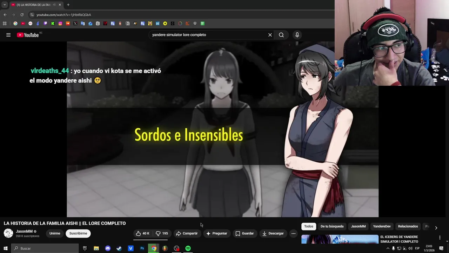Screen dimensions: 449x253
Task: Open Photoshop from taskbar
Action: 142,248
